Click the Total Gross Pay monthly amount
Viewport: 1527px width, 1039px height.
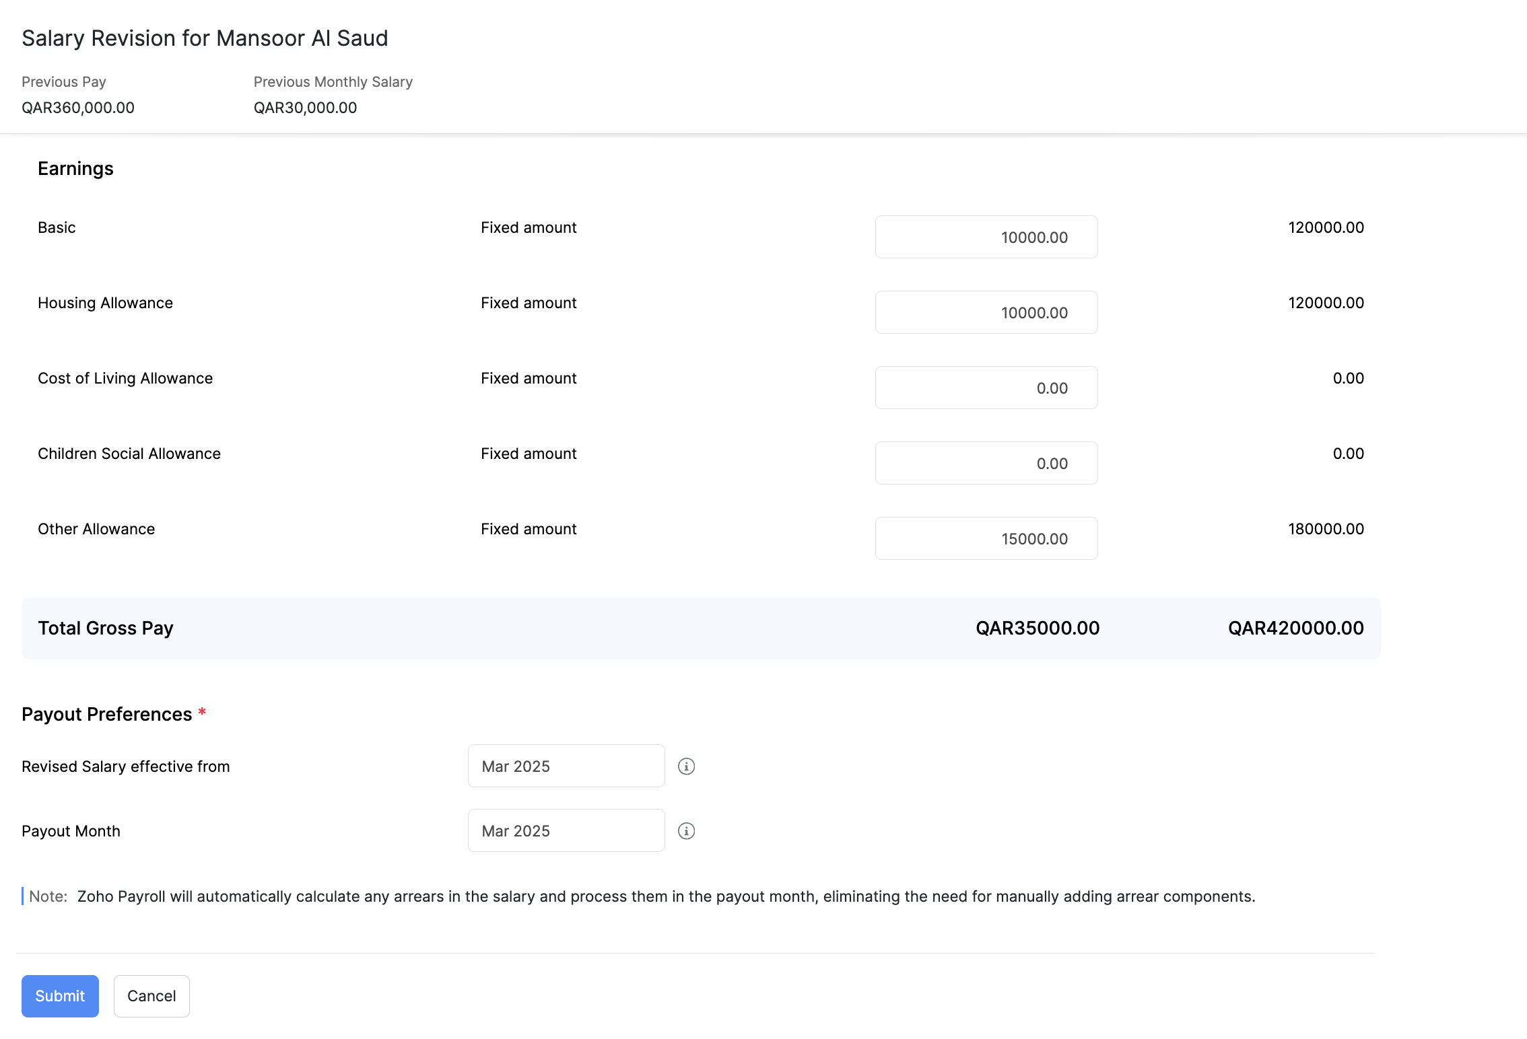tap(1037, 629)
